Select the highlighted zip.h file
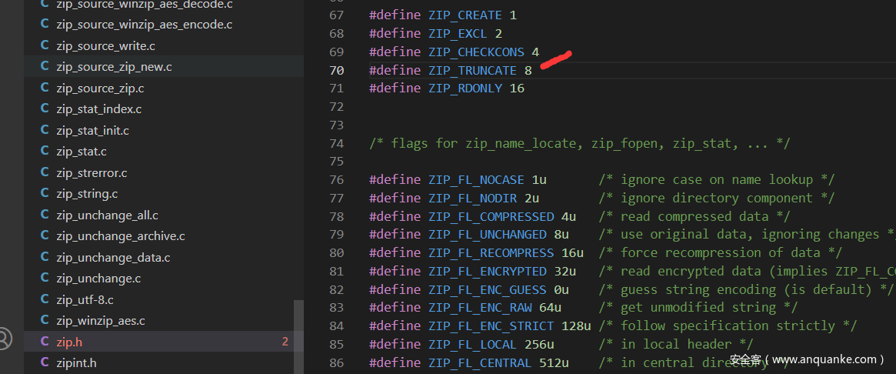Viewport: 896px width, 374px height. [69, 342]
